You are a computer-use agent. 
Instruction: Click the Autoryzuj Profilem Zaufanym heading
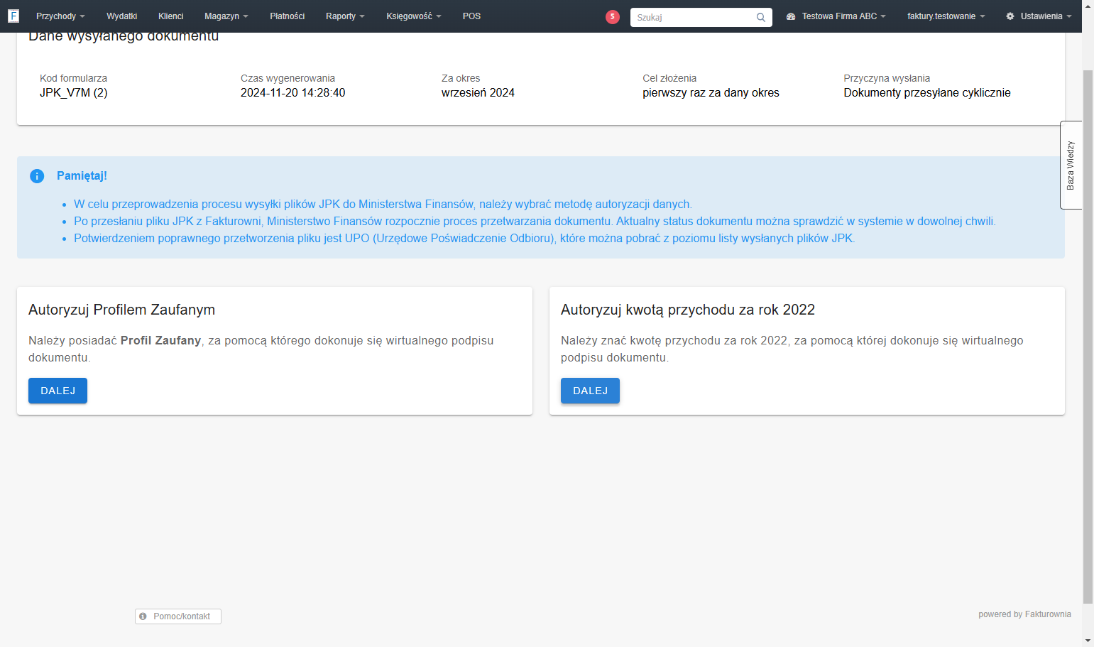[x=121, y=310]
